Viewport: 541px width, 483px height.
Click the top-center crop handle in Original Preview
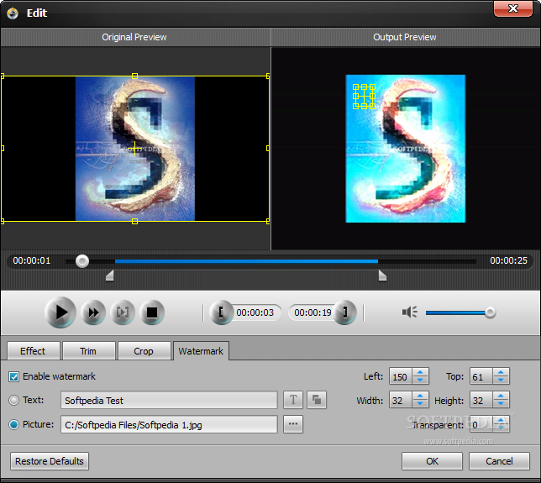click(x=135, y=76)
